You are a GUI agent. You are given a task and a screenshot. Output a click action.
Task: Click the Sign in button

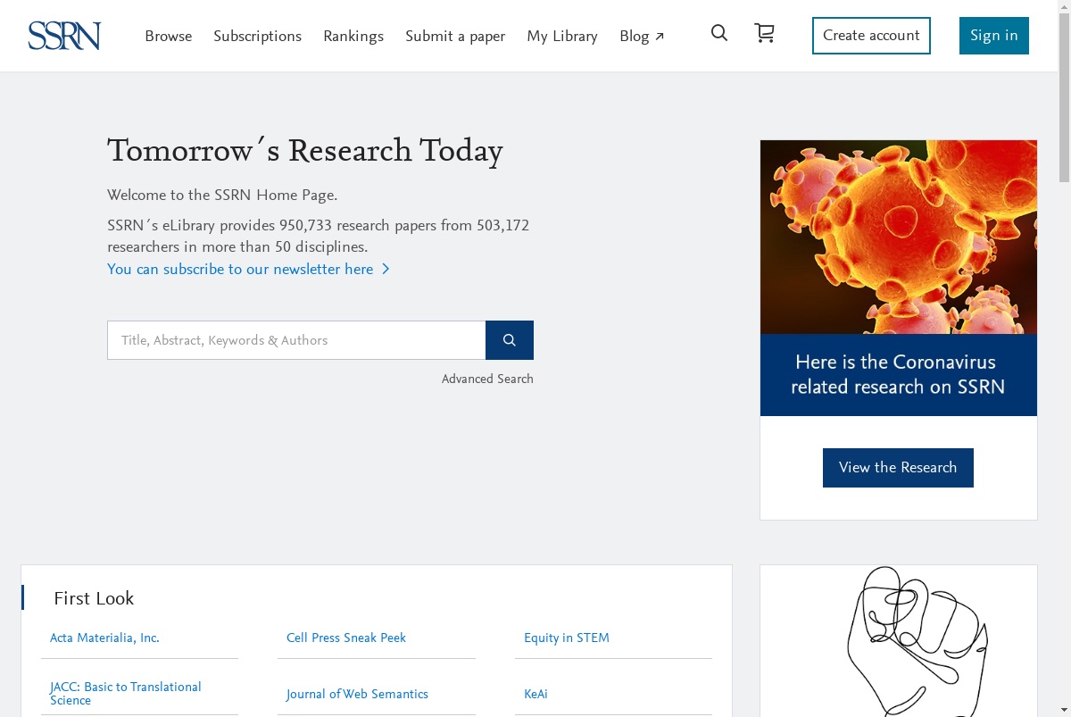coord(994,36)
